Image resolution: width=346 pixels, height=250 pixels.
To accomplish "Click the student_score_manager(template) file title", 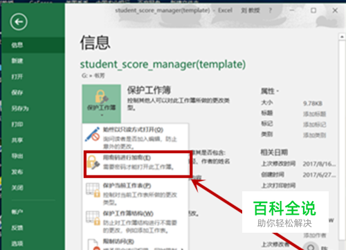I will 163,64.
